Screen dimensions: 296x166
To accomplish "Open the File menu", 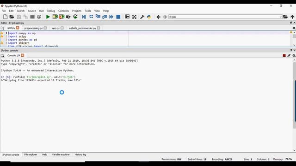I will [x=4, y=11].
